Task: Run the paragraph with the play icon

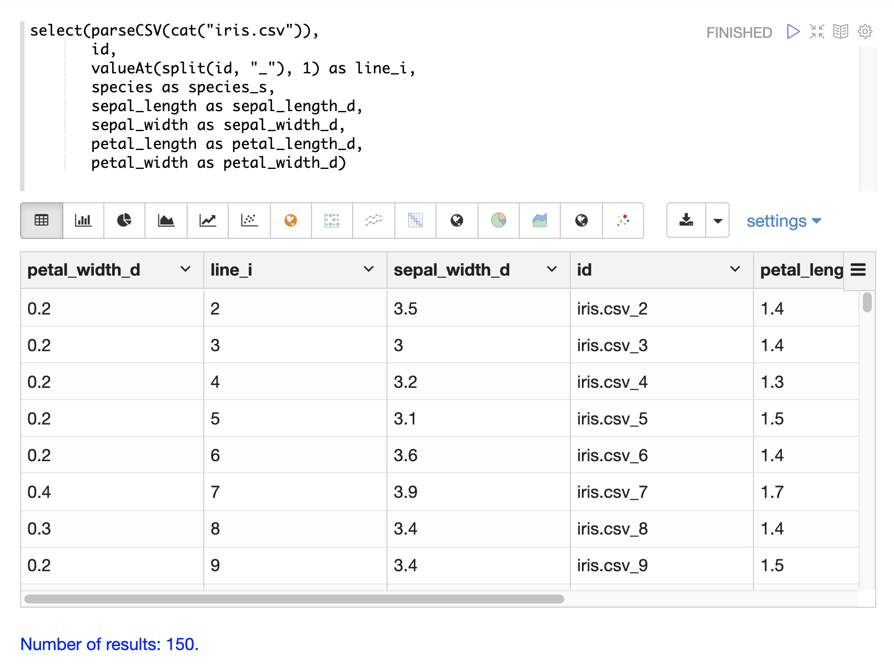Action: click(x=793, y=32)
